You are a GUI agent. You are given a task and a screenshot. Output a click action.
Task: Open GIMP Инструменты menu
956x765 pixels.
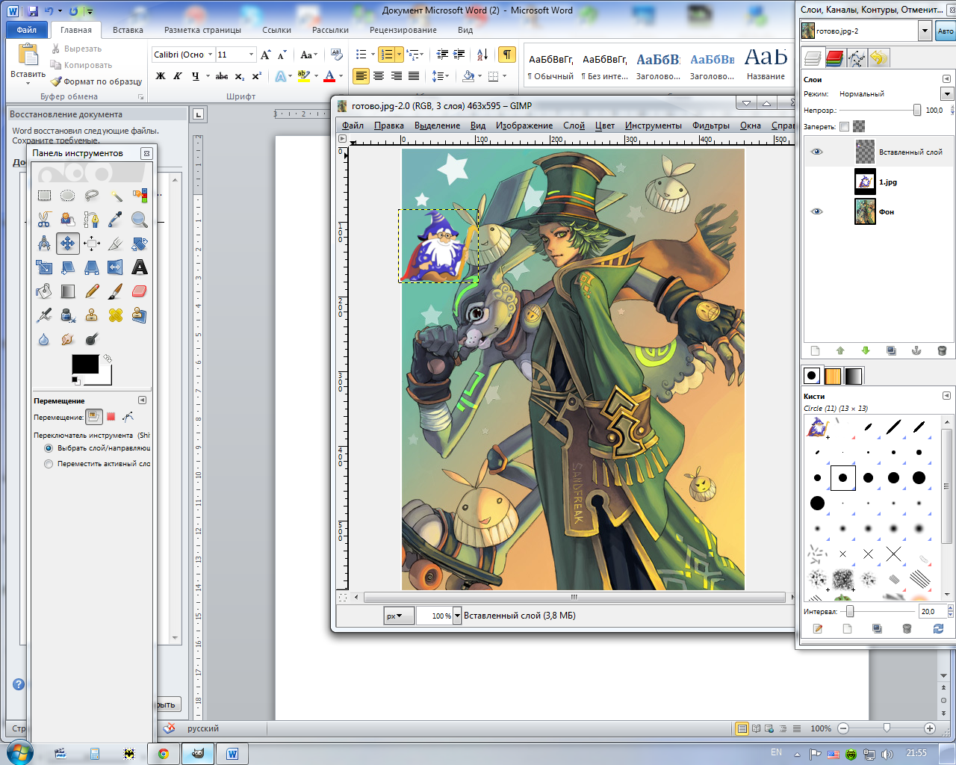tap(654, 126)
